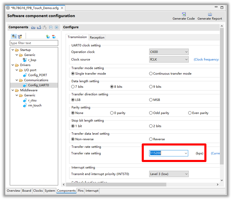The height and width of the screenshot is (200, 232).
Task: Open the Clocks tab at bottom
Action: (38, 191)
